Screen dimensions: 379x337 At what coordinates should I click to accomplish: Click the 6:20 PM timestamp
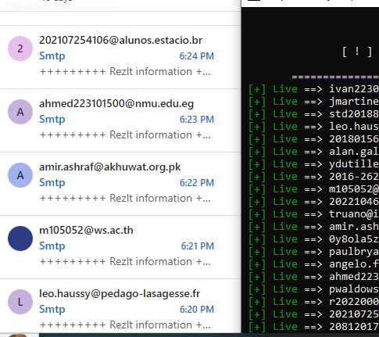tap(197, 310)
